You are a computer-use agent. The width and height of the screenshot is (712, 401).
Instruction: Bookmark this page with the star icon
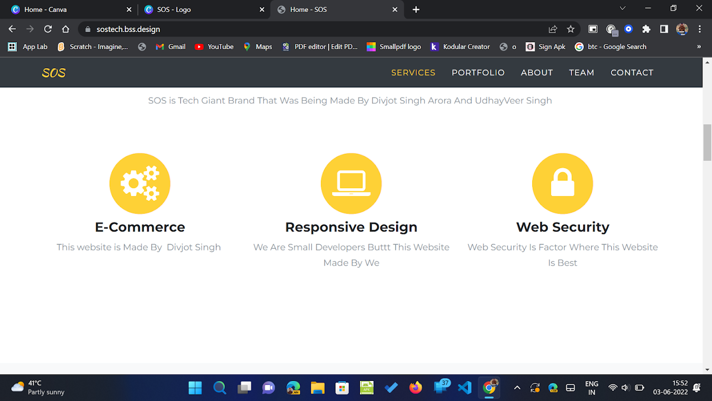coord(570,29)
